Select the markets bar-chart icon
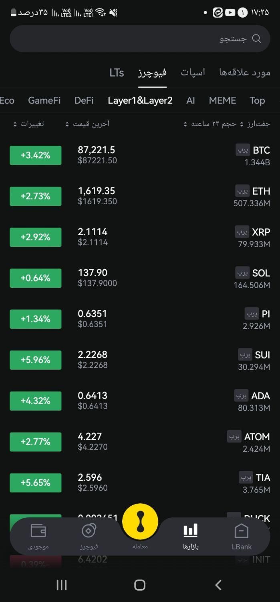The height and width of the screenshot is (602, 280). click(191, 531)
